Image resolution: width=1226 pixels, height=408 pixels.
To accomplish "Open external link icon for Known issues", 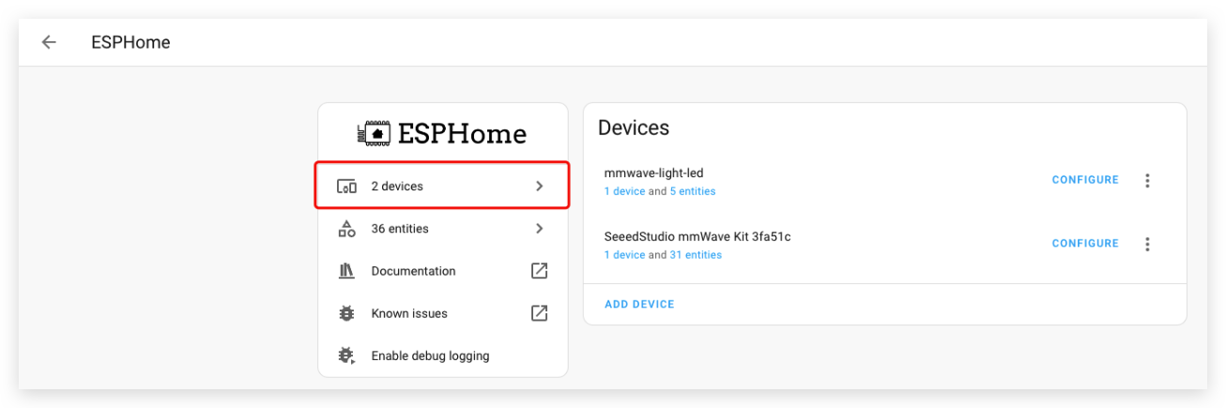I will click(539, 313).
